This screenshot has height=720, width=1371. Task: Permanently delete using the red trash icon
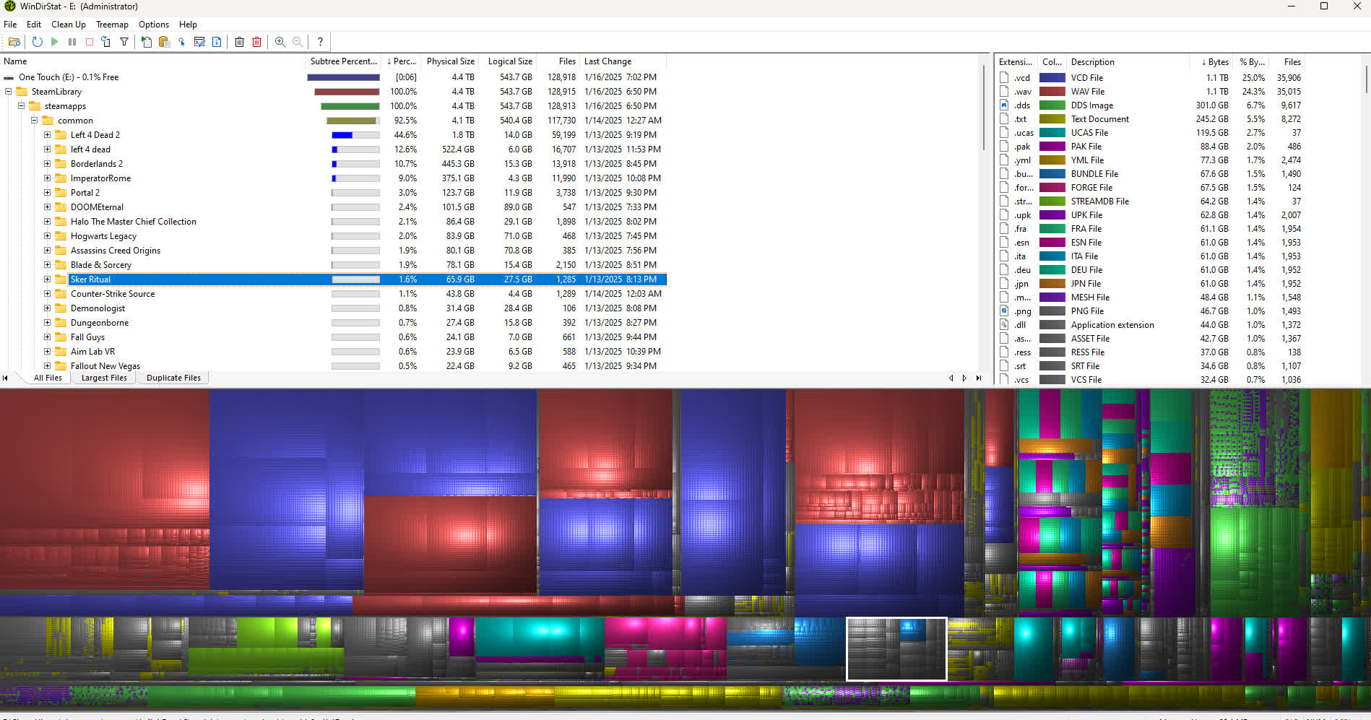coord(256,41)
